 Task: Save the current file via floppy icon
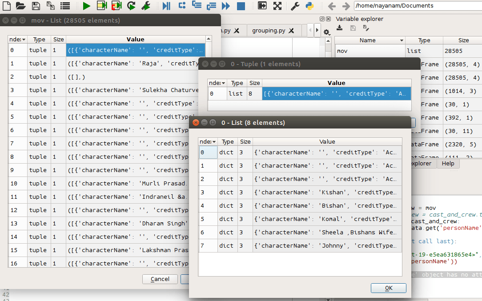(36, 6)
